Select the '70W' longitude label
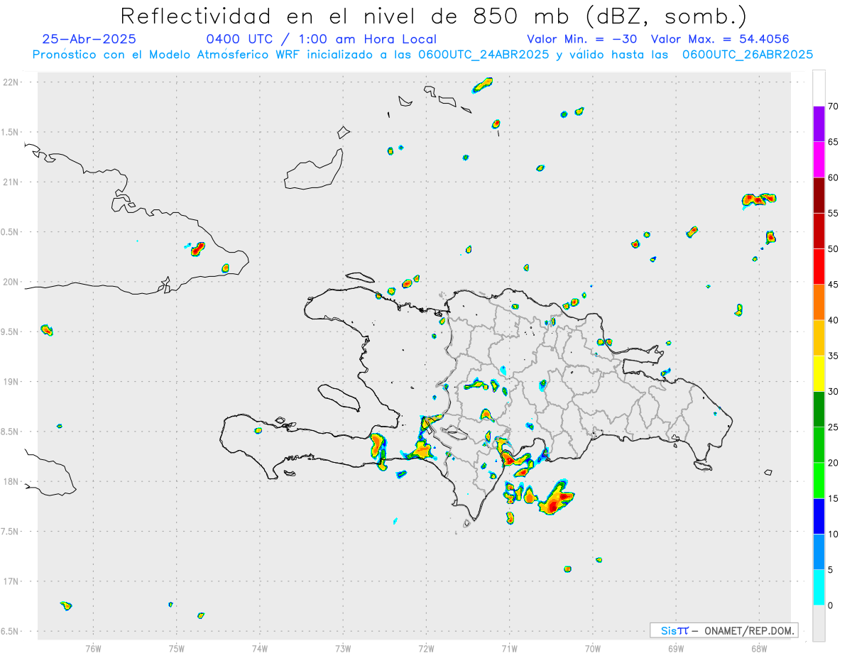The image size is (852, 658). [x=593, y=648]
